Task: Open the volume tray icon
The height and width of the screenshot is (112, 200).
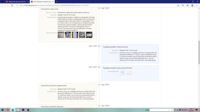Action: tap(182, 110)
